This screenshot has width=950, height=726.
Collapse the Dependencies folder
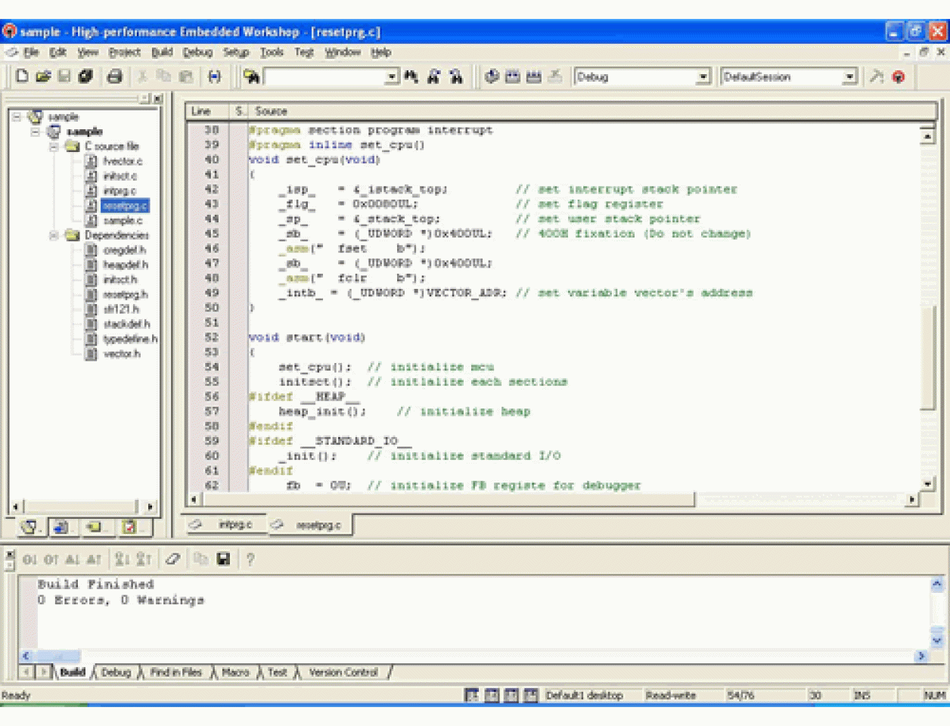pyautogui.click(x=53, y=235)
